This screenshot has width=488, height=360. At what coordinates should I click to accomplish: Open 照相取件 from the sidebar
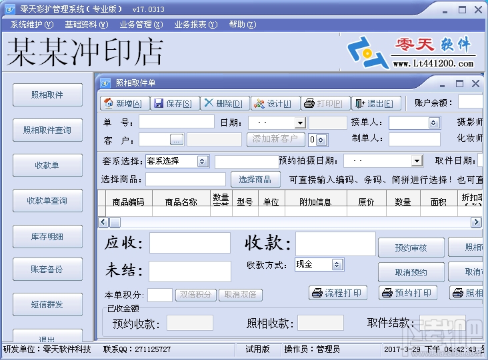coord(47,94)
